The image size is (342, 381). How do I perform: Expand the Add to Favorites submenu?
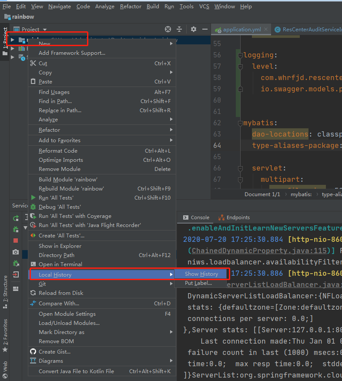(102, 140)
